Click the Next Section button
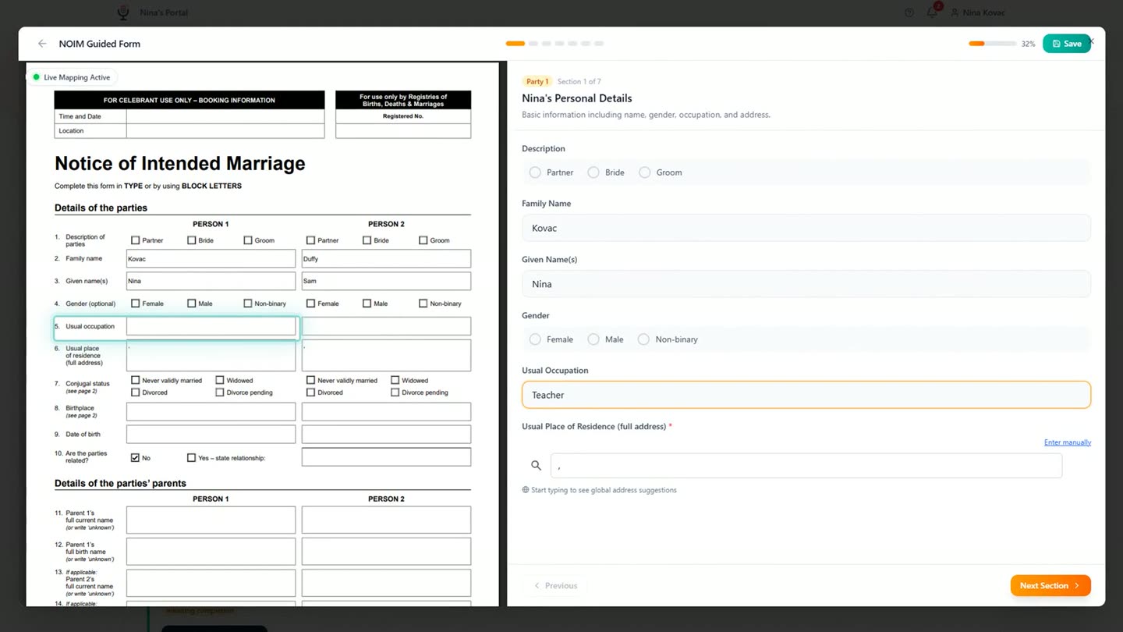1123x632 pixels. 1050,585
